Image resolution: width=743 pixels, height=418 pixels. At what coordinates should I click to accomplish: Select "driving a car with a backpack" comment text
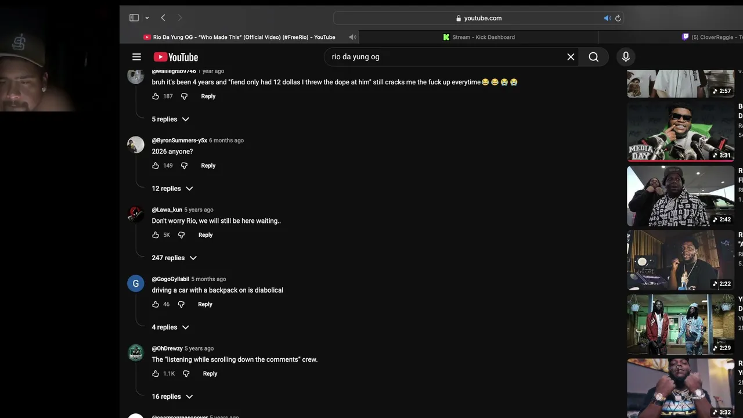click(x=218, y=290)
